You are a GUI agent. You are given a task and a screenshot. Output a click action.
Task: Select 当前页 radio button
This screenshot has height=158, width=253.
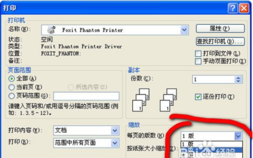(x=12, y=87)
